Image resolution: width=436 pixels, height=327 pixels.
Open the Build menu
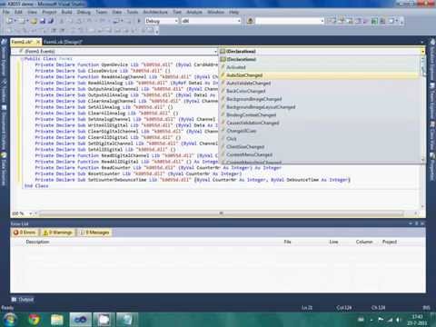66,12
